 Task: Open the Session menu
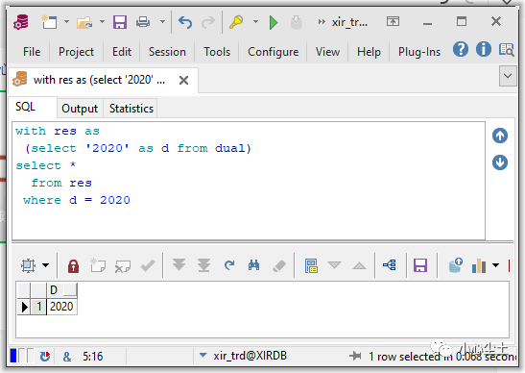coord(167,52)
